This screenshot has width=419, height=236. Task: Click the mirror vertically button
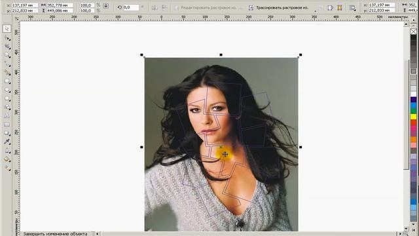[x=164, y=8]
